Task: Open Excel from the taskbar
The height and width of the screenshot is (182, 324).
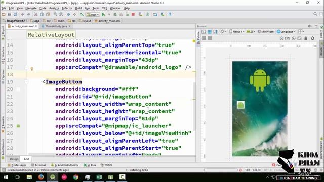Action: tap(99, 177)
